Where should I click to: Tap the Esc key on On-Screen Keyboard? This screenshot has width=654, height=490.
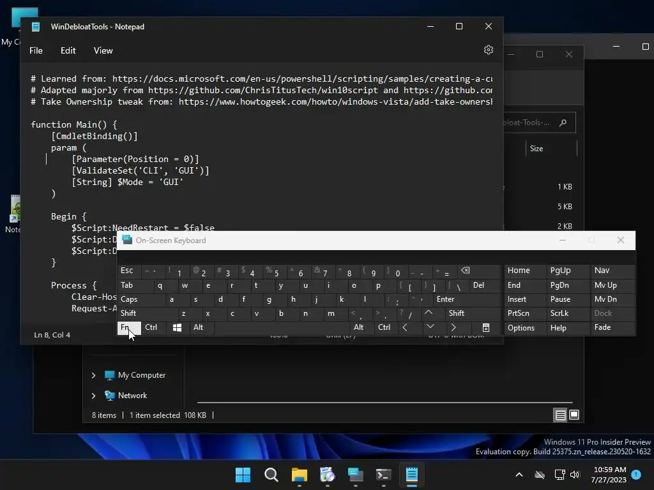click(129, 271)
